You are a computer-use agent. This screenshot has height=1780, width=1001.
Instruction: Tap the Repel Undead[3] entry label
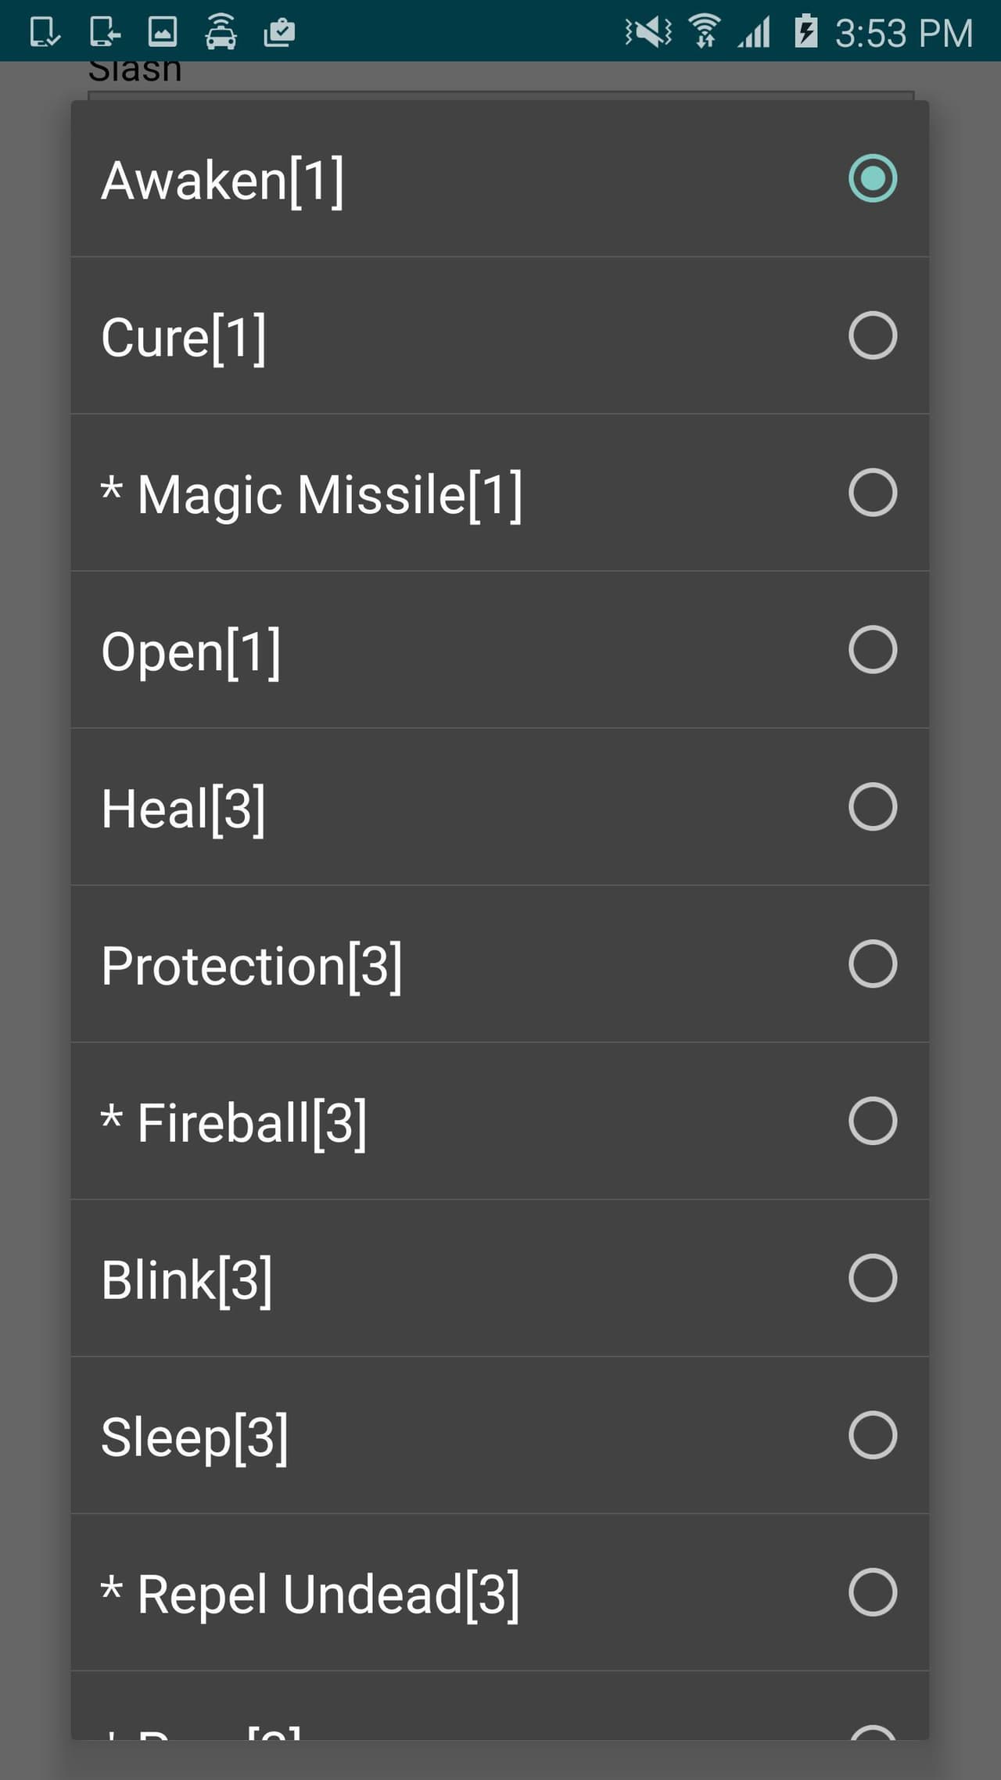(x=310, y=1595)
